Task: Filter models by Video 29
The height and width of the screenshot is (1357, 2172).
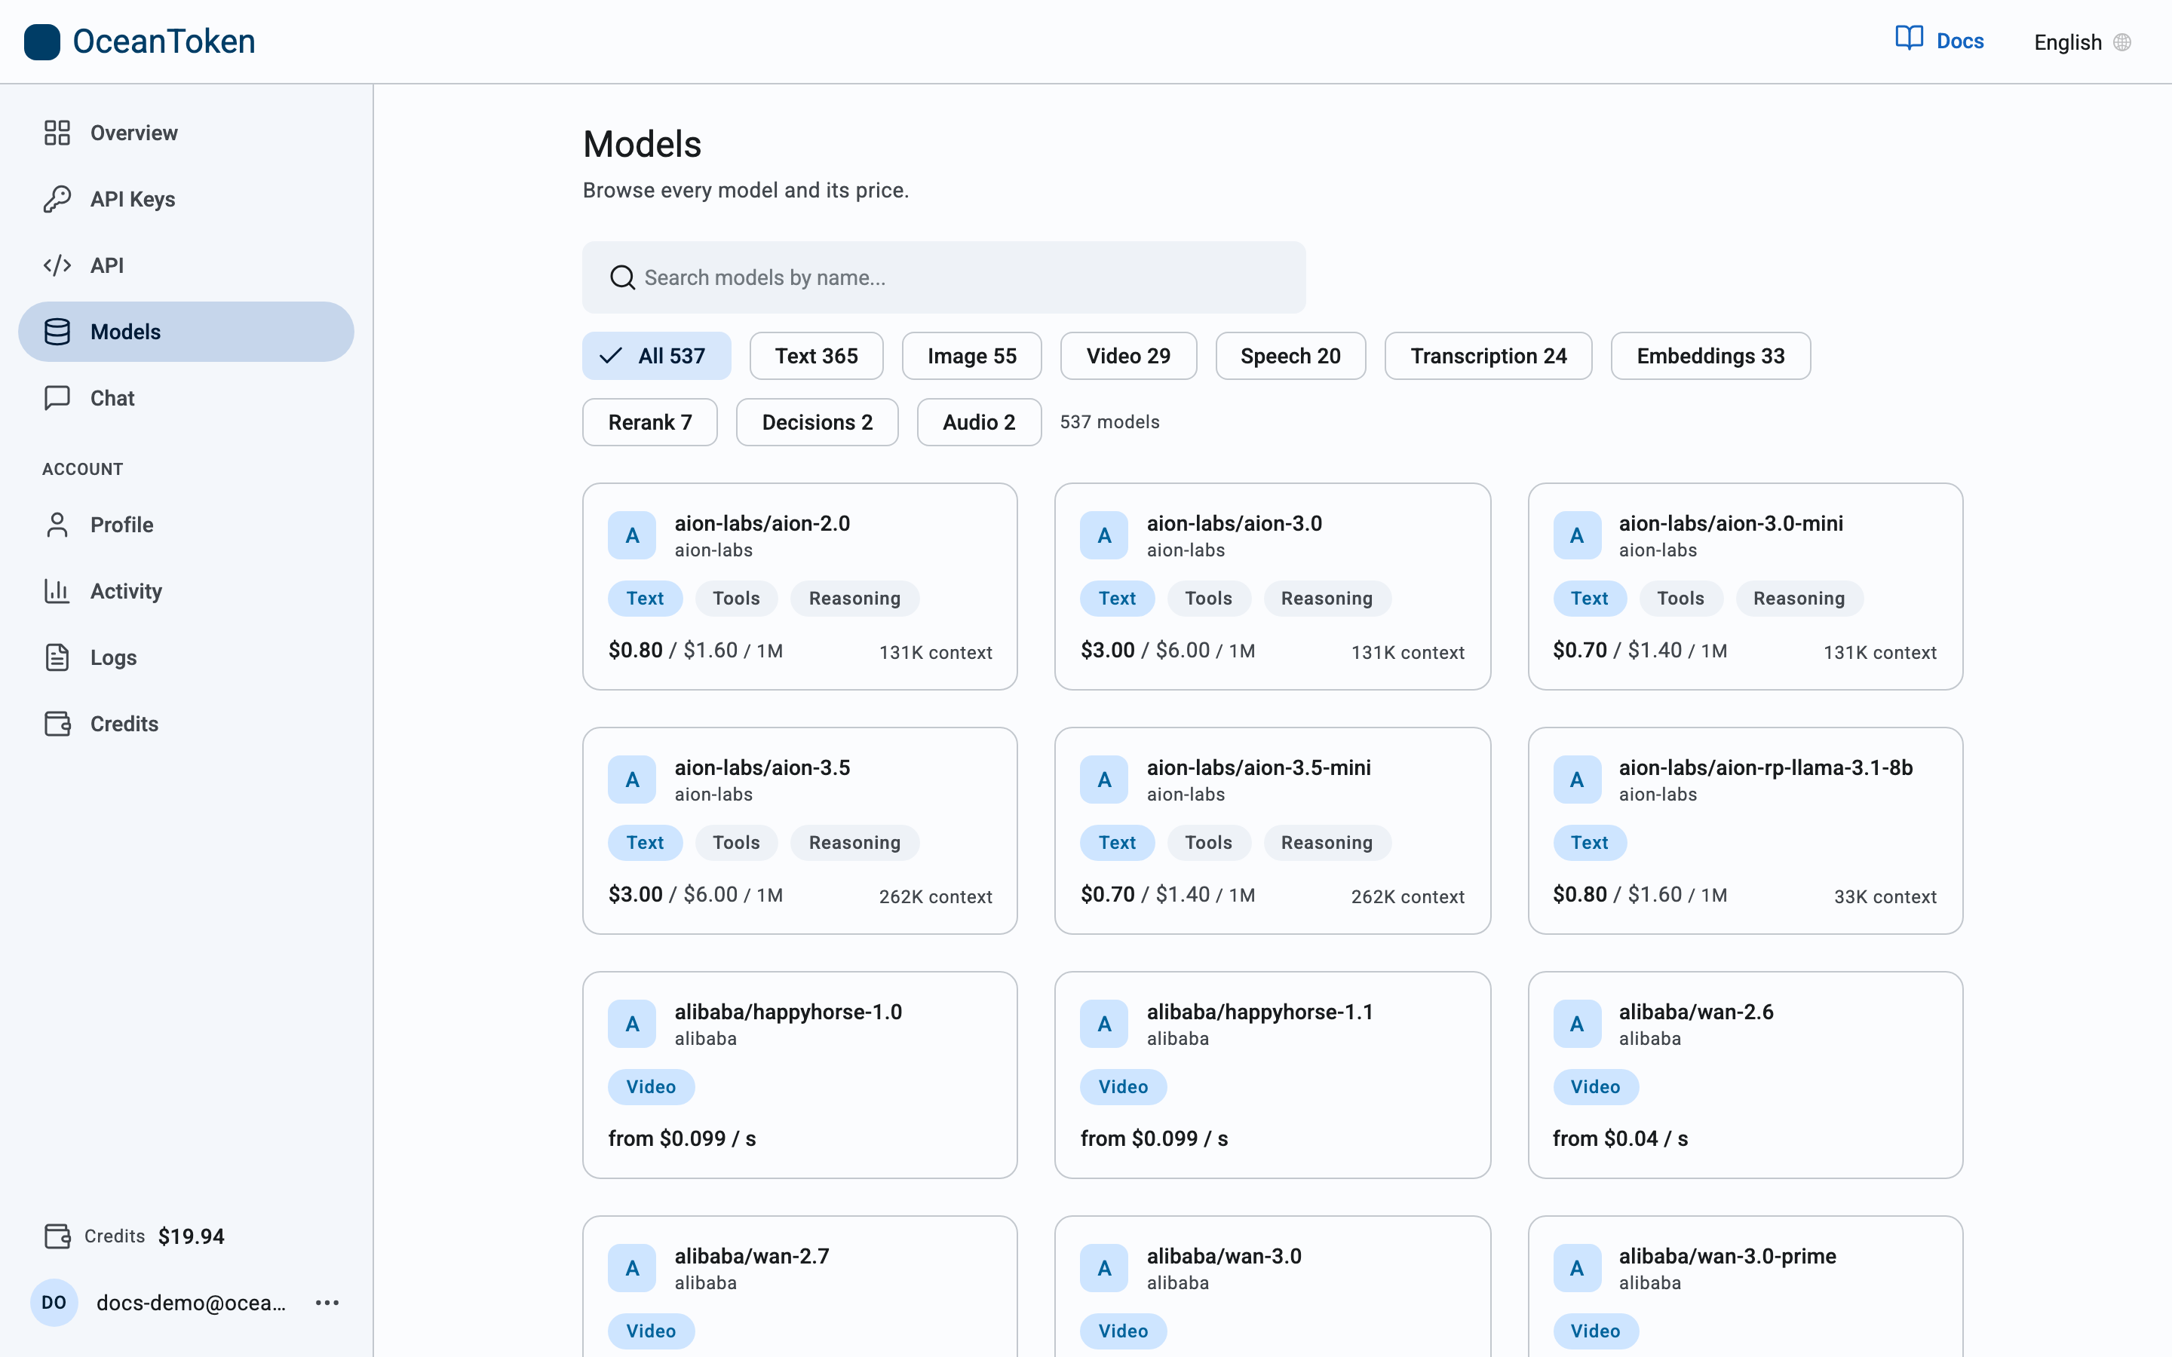Action: (1128, 357)
